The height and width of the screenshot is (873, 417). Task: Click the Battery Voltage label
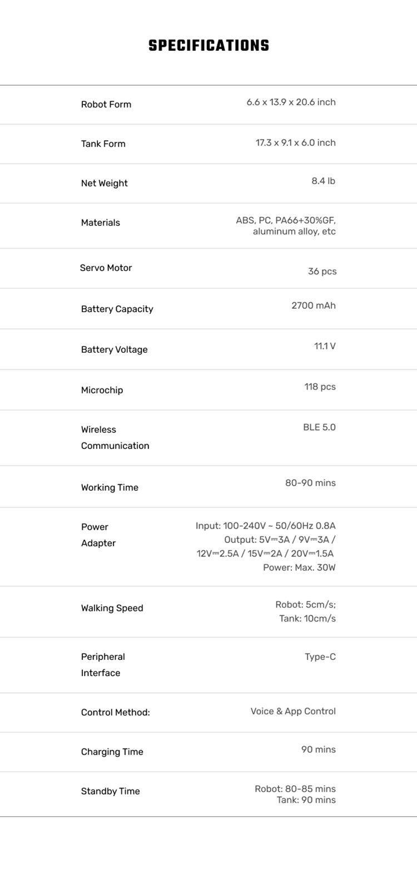coord(115,350)
